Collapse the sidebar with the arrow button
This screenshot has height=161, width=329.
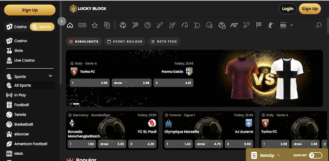(x=62, y=21)
